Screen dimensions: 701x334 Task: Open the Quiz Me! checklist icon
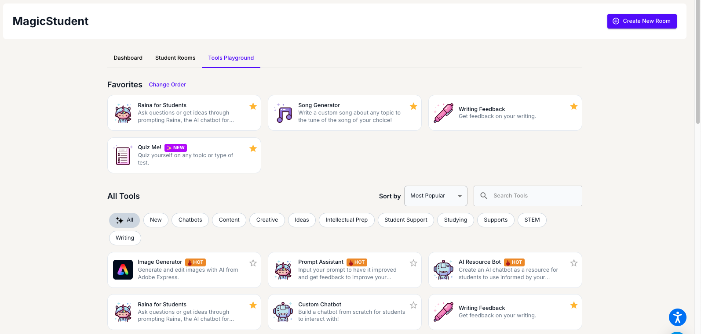(x=123, y=156)
